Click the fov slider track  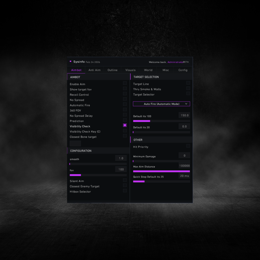click(98, 175)
